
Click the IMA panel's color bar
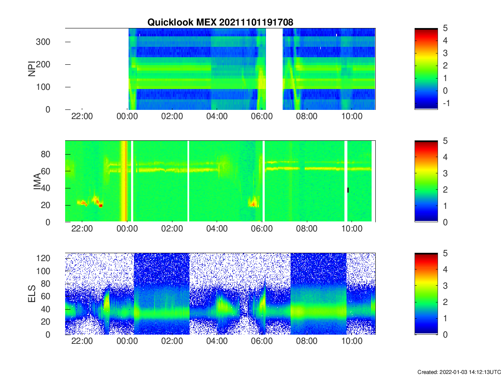[426, 181]
